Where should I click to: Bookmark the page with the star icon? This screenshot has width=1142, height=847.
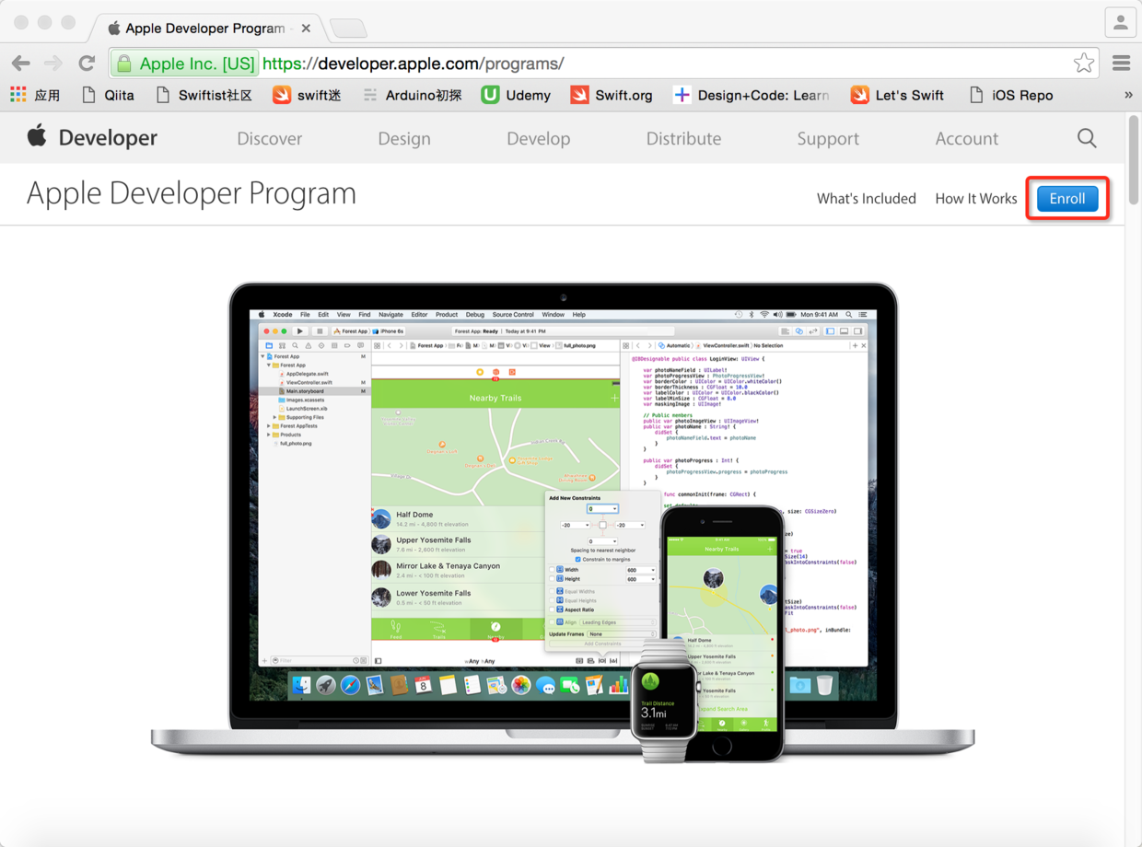click(1084, 64)
